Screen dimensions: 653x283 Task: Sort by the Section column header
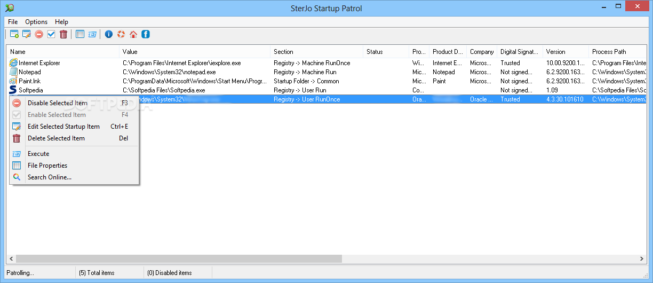317,52
